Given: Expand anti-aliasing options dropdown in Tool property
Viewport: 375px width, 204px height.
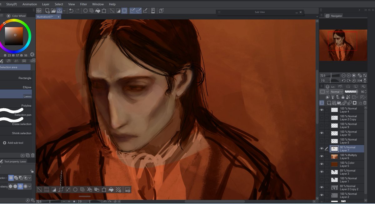Looking at the screenshot, I should (x=29, y=186).
